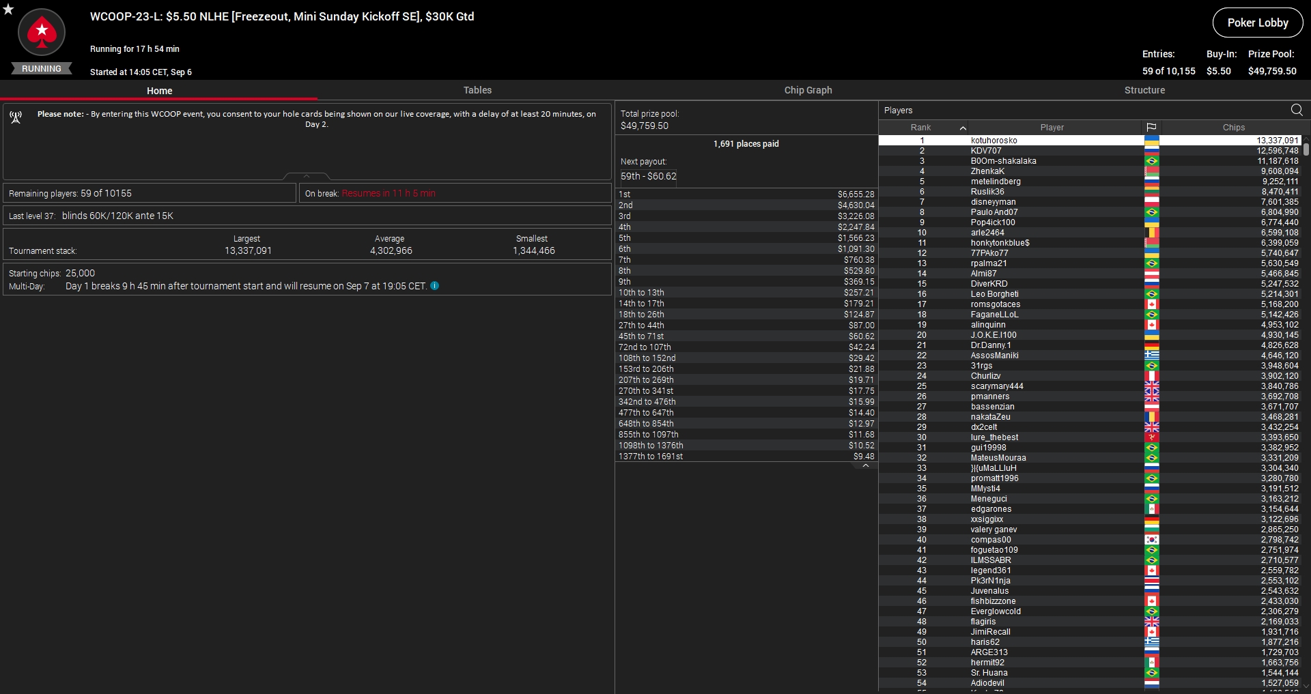This screenshot has height=694, width=1311.
Task: Select player row kotuhorosko
Action: click(x=1090, y=141)
